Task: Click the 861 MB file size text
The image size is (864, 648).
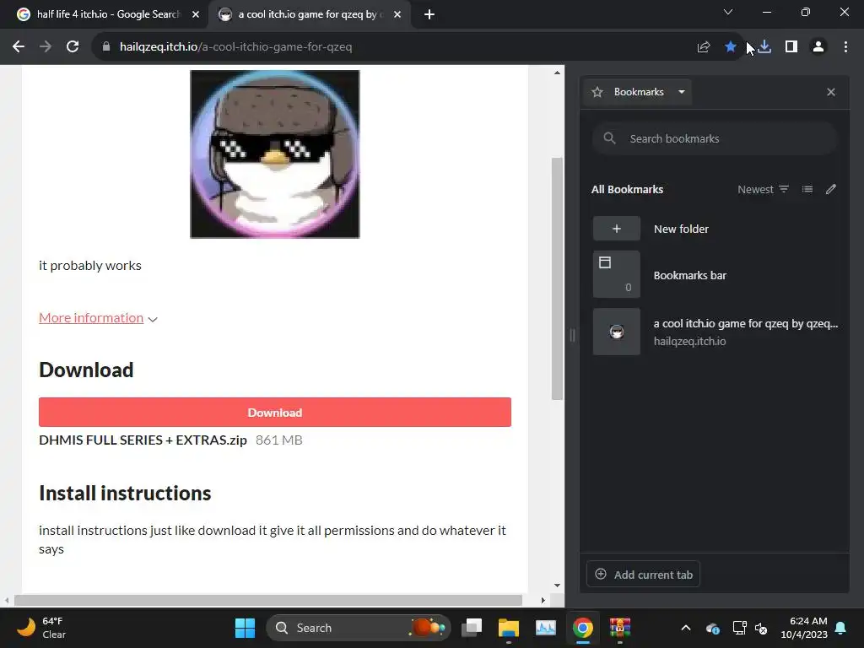Action: (278, 440)
